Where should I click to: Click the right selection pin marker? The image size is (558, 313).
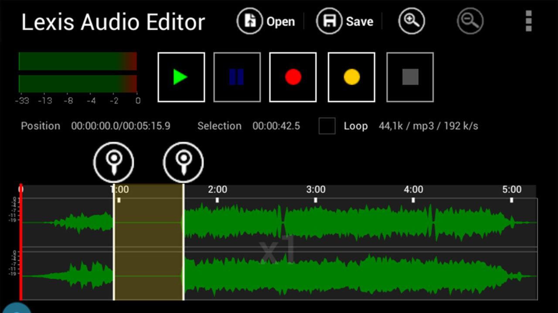pos(183,161)
